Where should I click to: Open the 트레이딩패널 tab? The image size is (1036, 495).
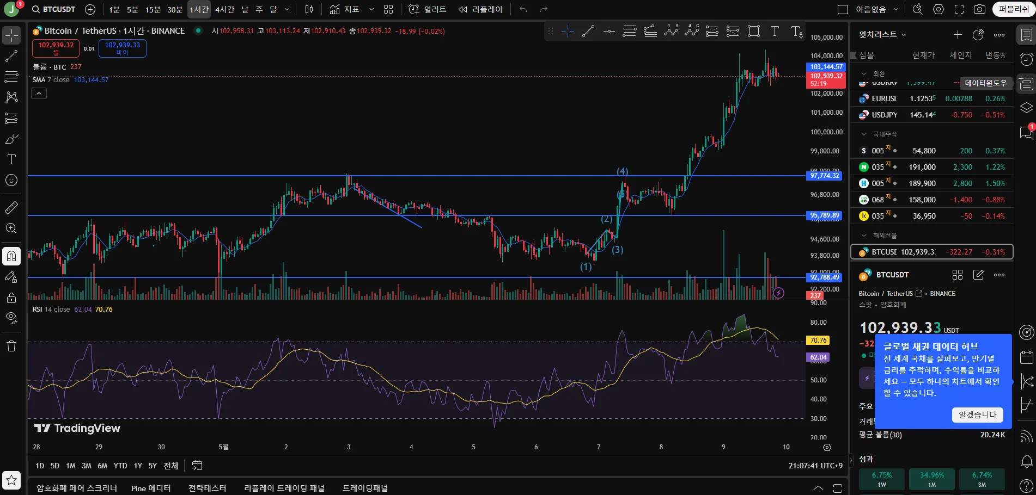pyautogui.click(x=365, y=488)
